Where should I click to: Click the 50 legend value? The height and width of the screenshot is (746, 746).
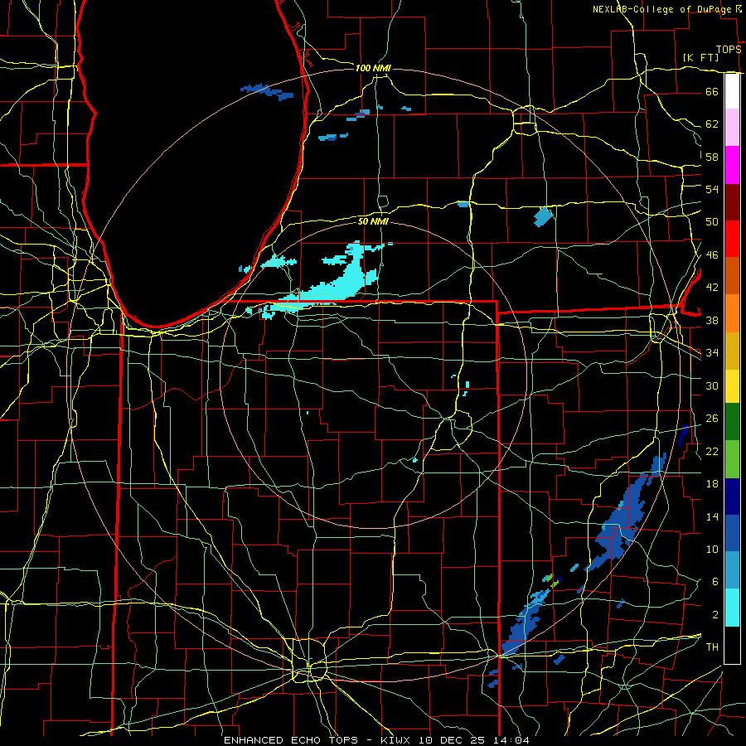point(712,222)
